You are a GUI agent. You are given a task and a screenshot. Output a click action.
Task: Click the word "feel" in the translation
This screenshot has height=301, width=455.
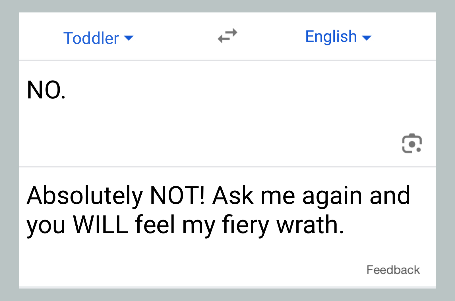pos(155,225)
